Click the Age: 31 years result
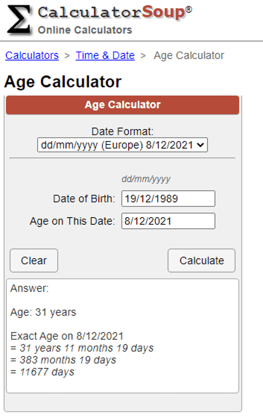 [x=43, y=312]
